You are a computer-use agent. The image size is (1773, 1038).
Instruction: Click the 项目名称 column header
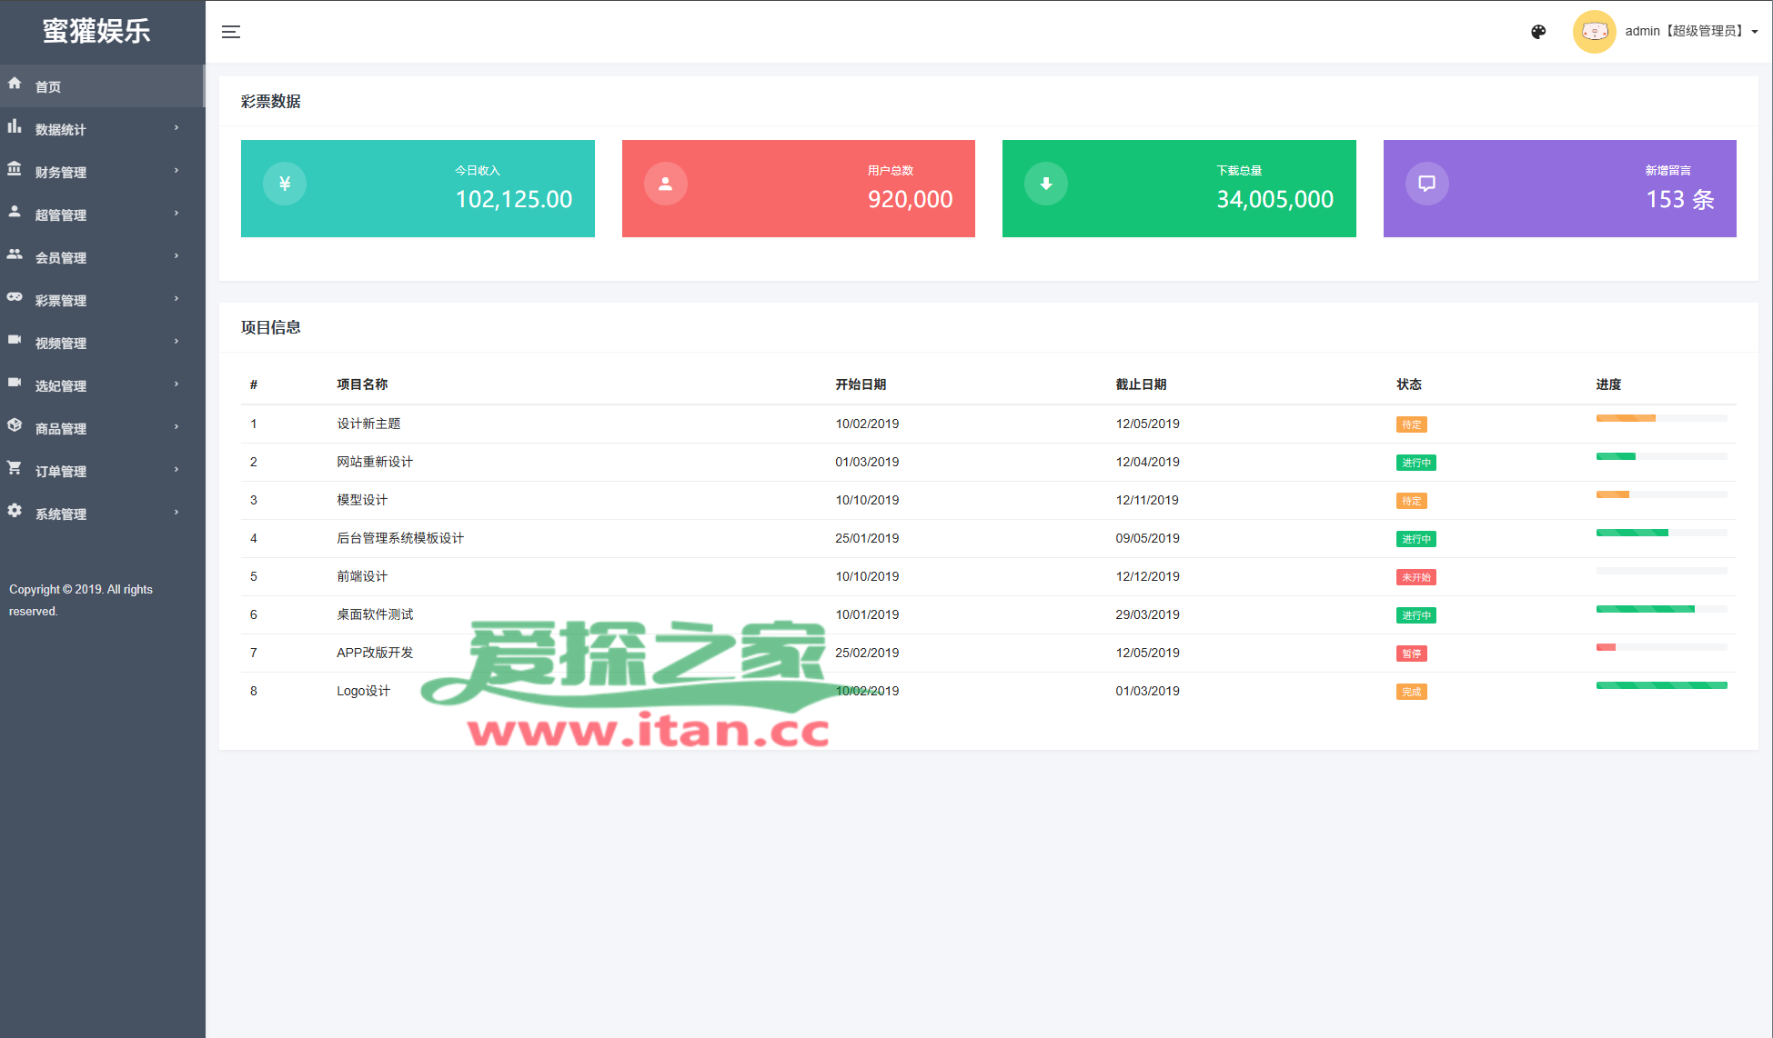(362, 384)
